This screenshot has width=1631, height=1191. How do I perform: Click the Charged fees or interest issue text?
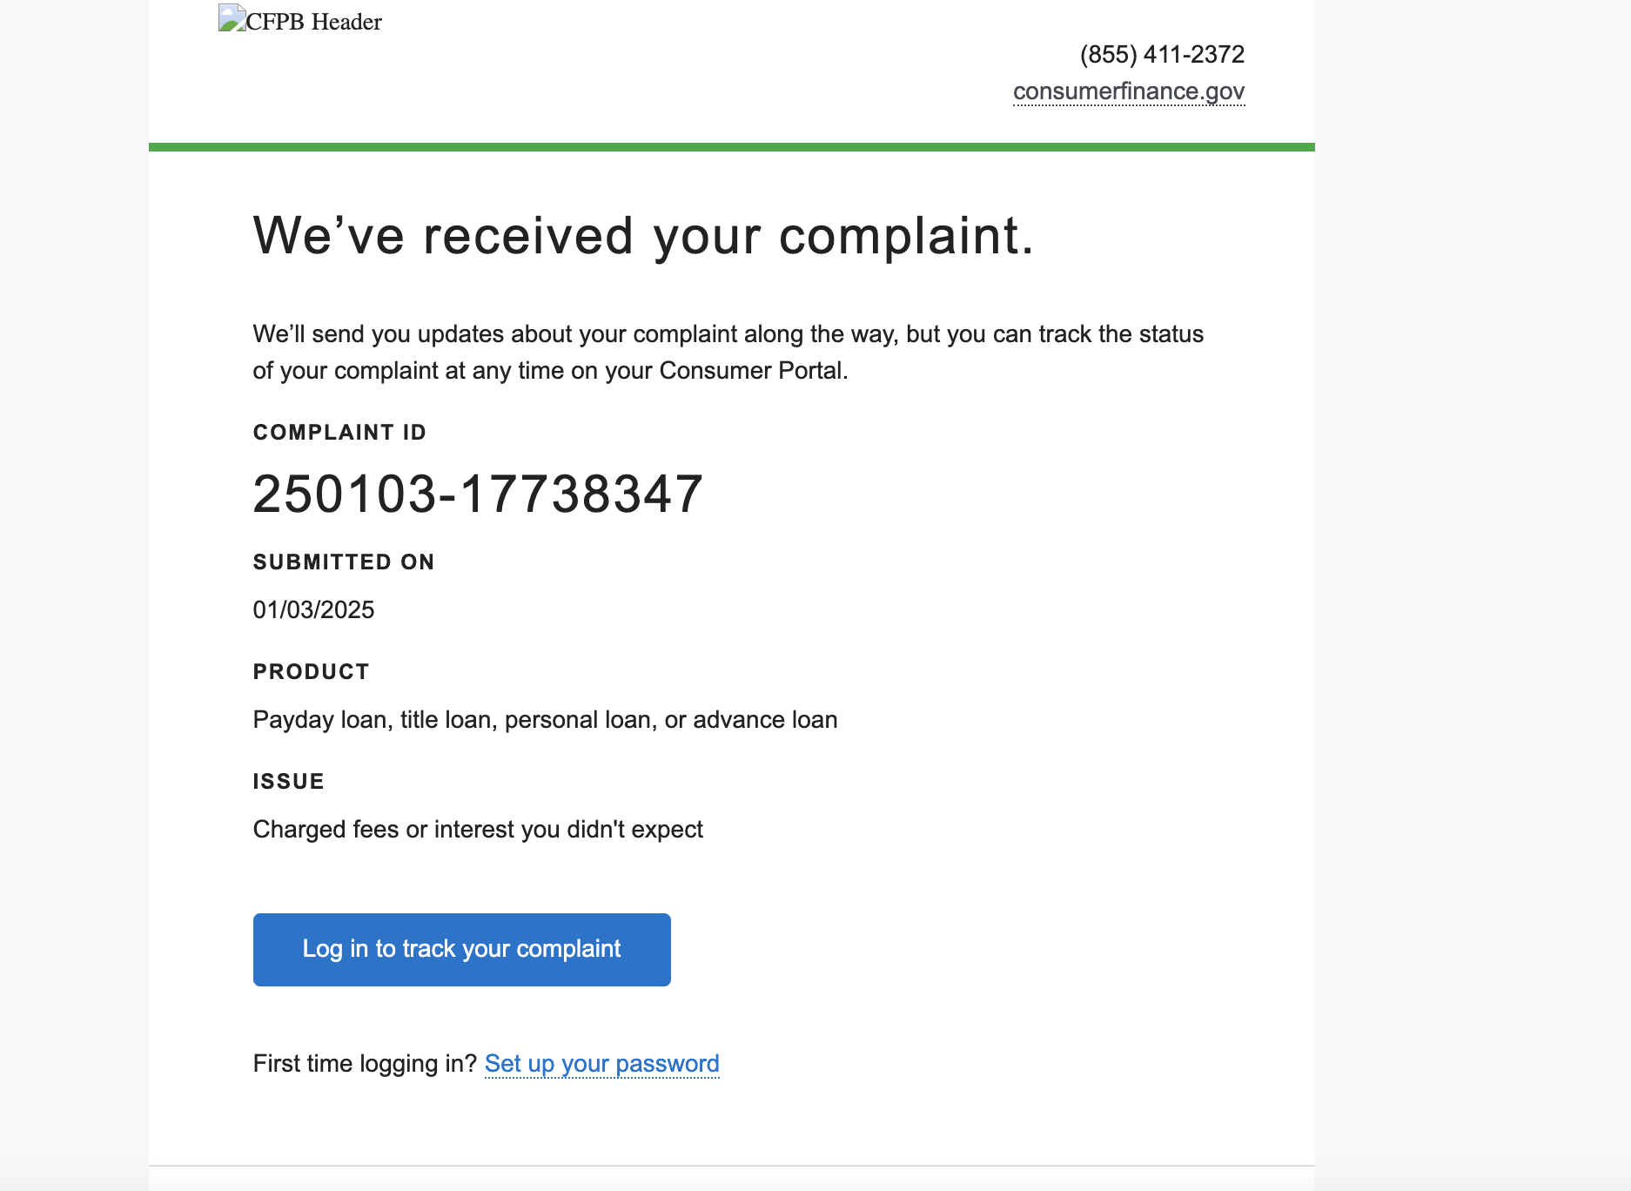coord(478,830)
